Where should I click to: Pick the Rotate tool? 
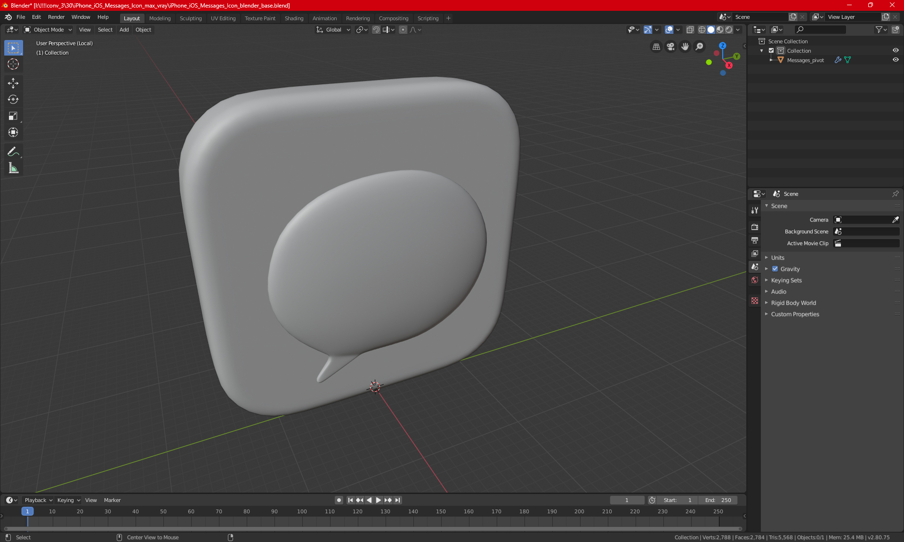coord(13,99)
